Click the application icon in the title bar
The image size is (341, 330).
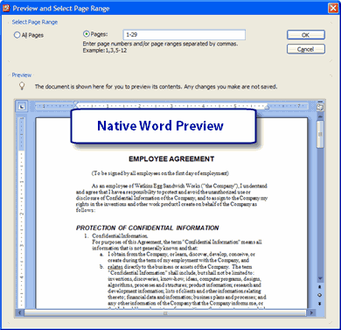[x=6, y=8]
